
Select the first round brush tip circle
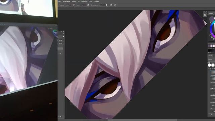[209, 65]
